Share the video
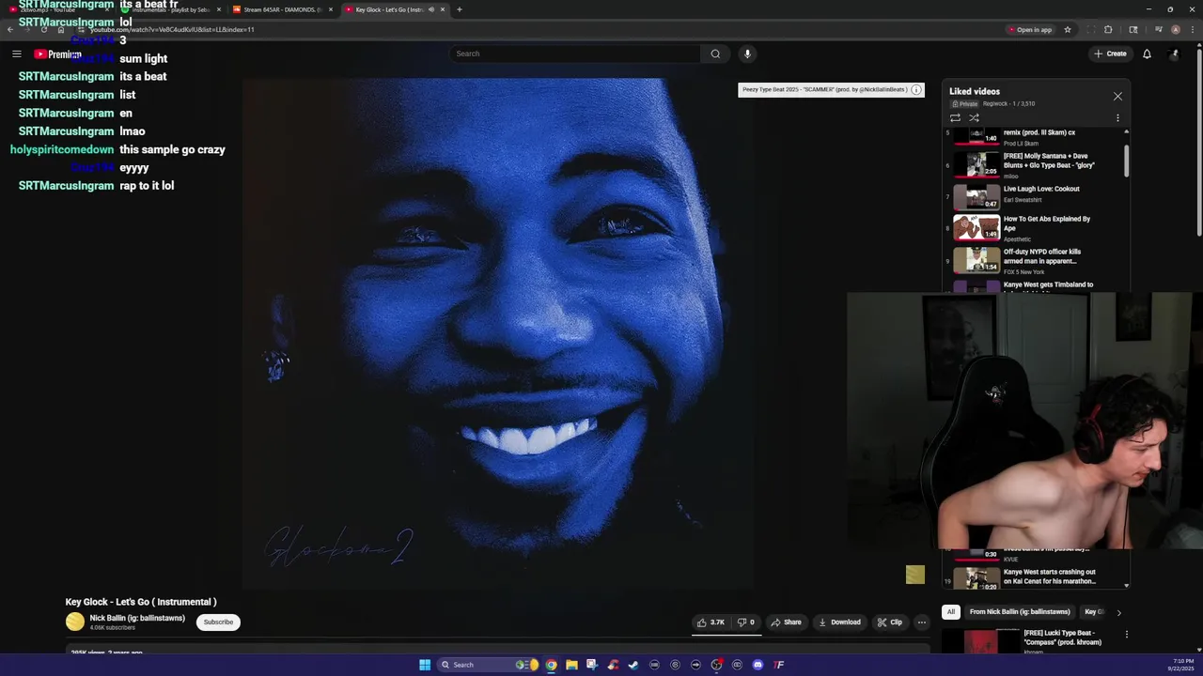The height and width of the screenshot is (676, 1203). point(786,622)
